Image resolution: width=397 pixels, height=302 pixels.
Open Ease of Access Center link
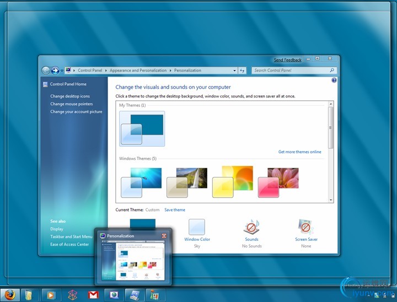tap(69, 244)
